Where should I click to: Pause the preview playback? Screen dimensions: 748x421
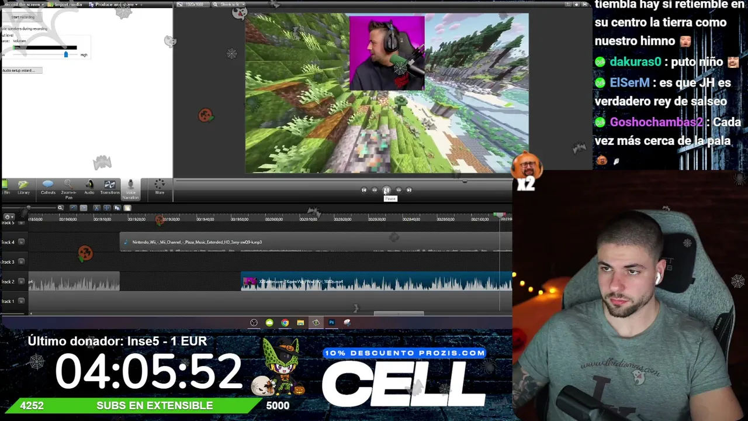[x=386, y=190]
